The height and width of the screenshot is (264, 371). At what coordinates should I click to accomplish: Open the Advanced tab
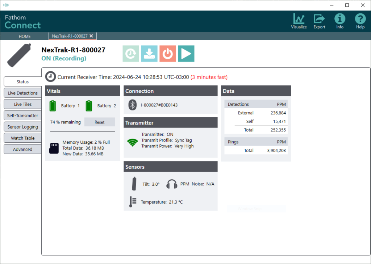22,149
